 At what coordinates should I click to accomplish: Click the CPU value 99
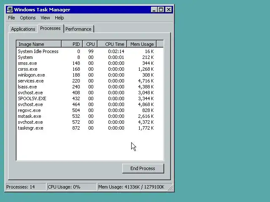(x=91, y=51)
